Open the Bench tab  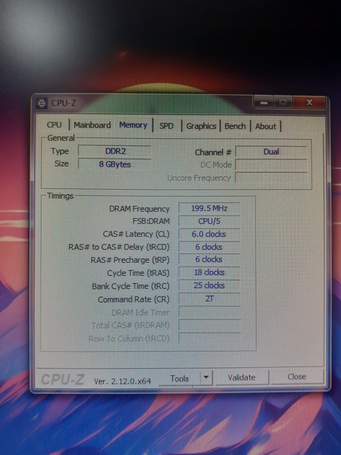click(235, 126)
